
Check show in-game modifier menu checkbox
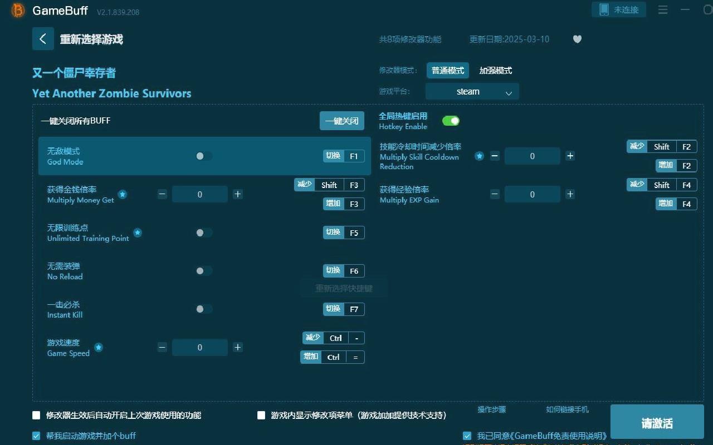[261, 415]
